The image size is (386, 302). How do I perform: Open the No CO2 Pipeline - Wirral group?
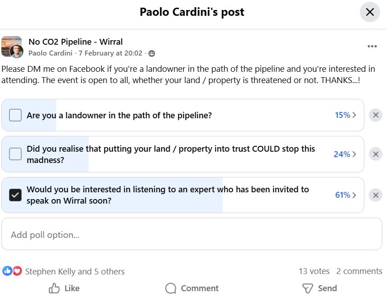(76, 42)
